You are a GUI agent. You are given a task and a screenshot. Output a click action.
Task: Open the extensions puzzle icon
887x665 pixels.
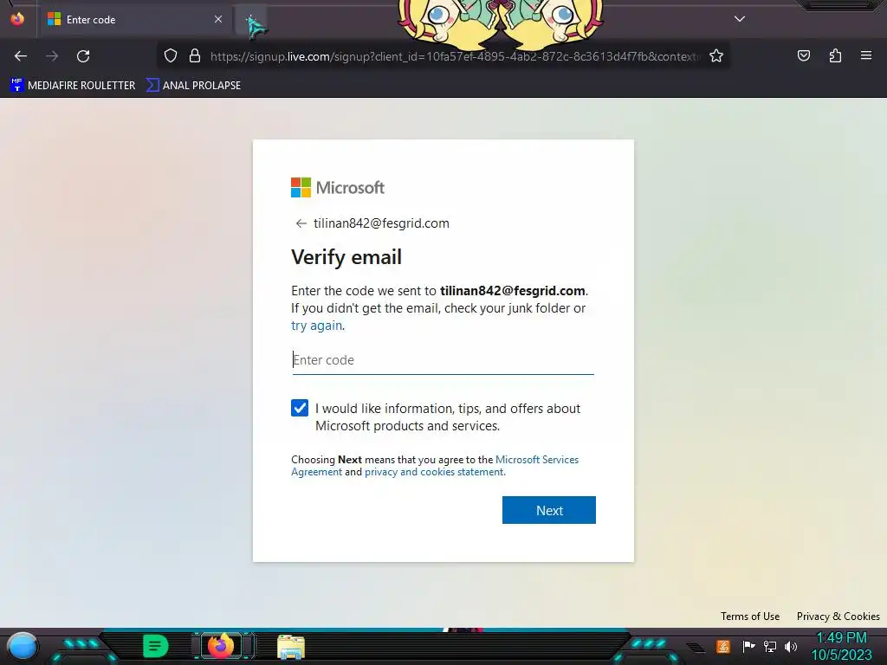pos(835,56)
